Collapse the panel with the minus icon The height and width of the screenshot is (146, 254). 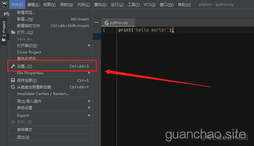click(x=97, y=22)
